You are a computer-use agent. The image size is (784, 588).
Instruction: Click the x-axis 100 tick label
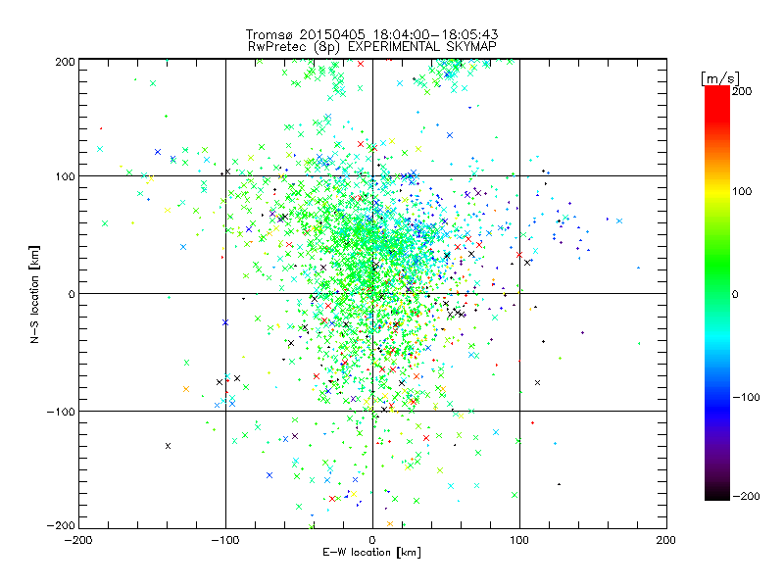(519, 540)
